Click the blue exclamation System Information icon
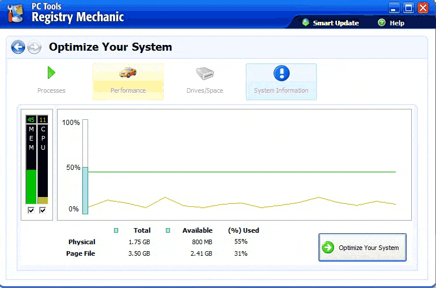This screenshot has height=288, width=436. tap(282, 73)
